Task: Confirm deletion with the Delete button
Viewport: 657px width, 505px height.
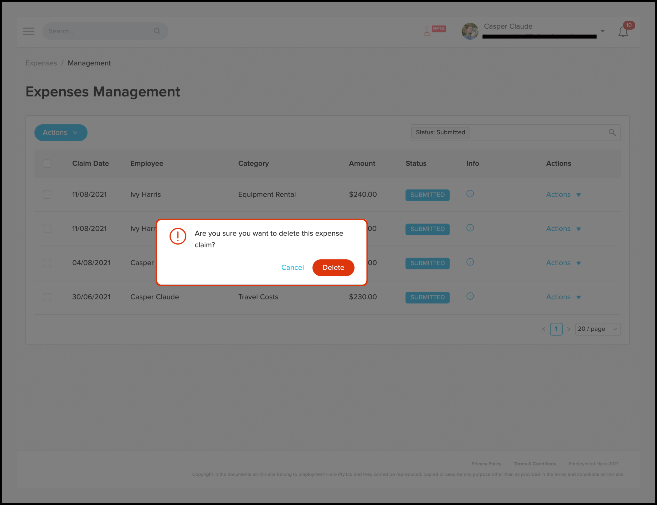Action: pyautogui.click(x=333, y=267)
